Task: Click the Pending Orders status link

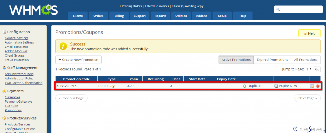Action: tap(130, 6)
